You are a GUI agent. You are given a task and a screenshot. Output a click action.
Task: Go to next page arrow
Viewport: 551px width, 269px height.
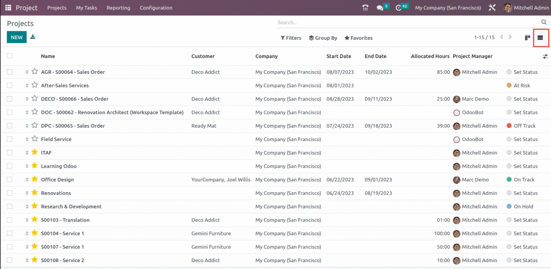tap(510, 37)
